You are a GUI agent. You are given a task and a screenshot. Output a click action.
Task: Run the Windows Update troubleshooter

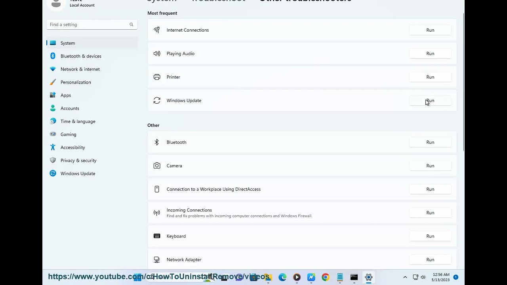[430, 101]
